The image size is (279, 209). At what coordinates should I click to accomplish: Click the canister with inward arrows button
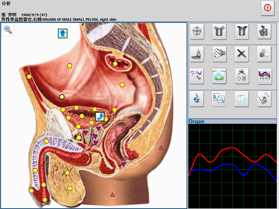[241, 31]
